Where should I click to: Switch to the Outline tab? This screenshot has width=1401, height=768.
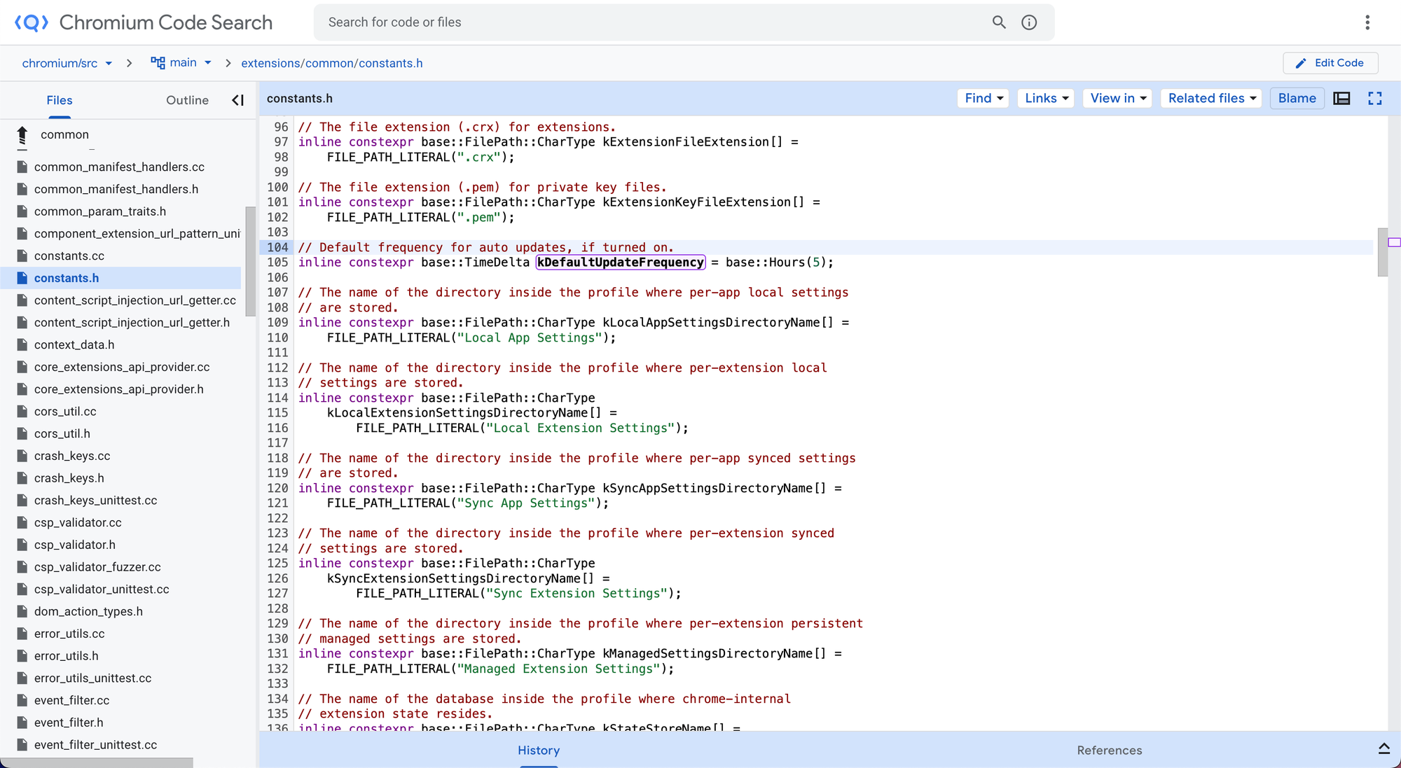point(187,100)
